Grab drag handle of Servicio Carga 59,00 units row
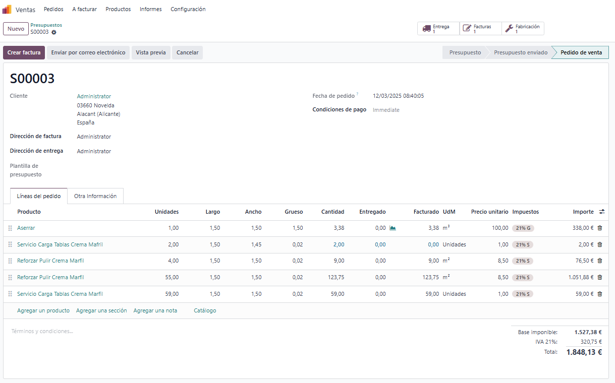This screenshot has height=383, width=615. tap(10, 294)
